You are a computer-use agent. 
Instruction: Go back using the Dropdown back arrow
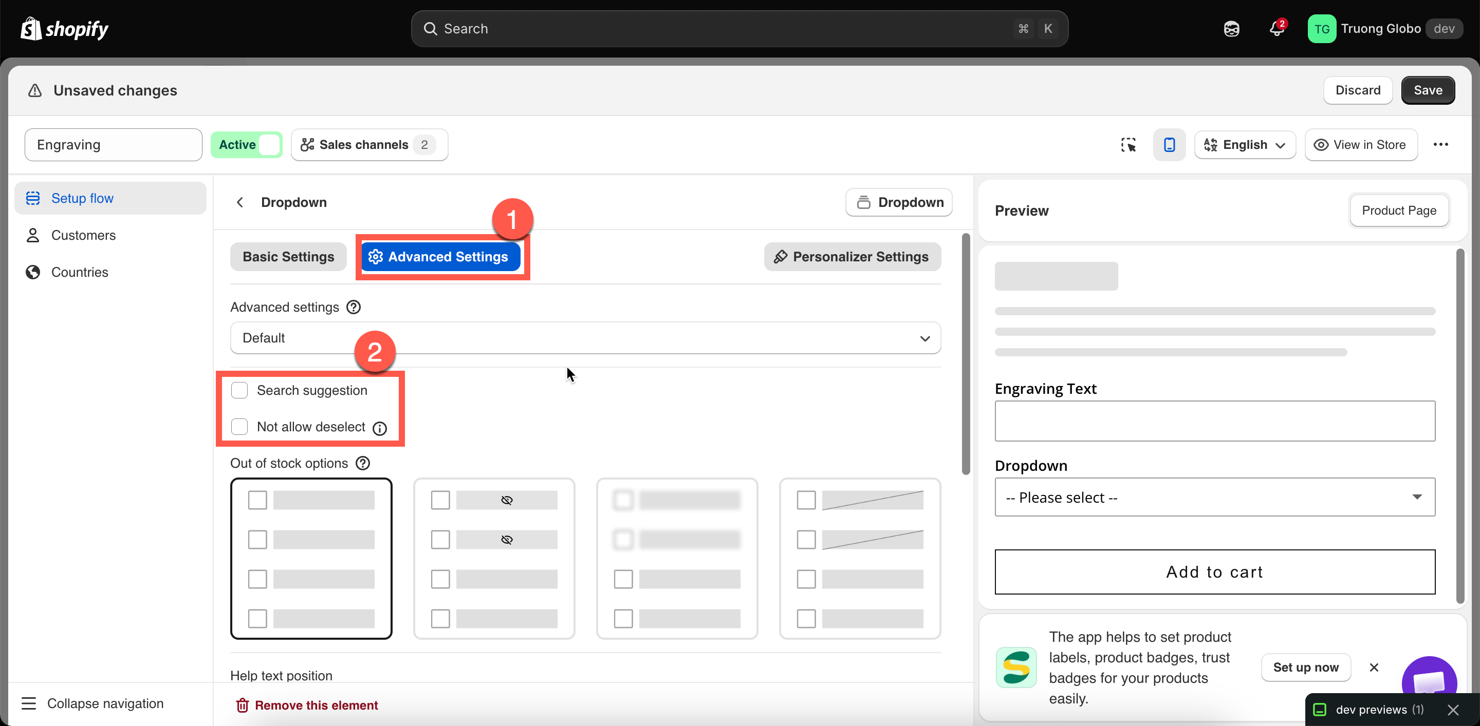(240, 202)
